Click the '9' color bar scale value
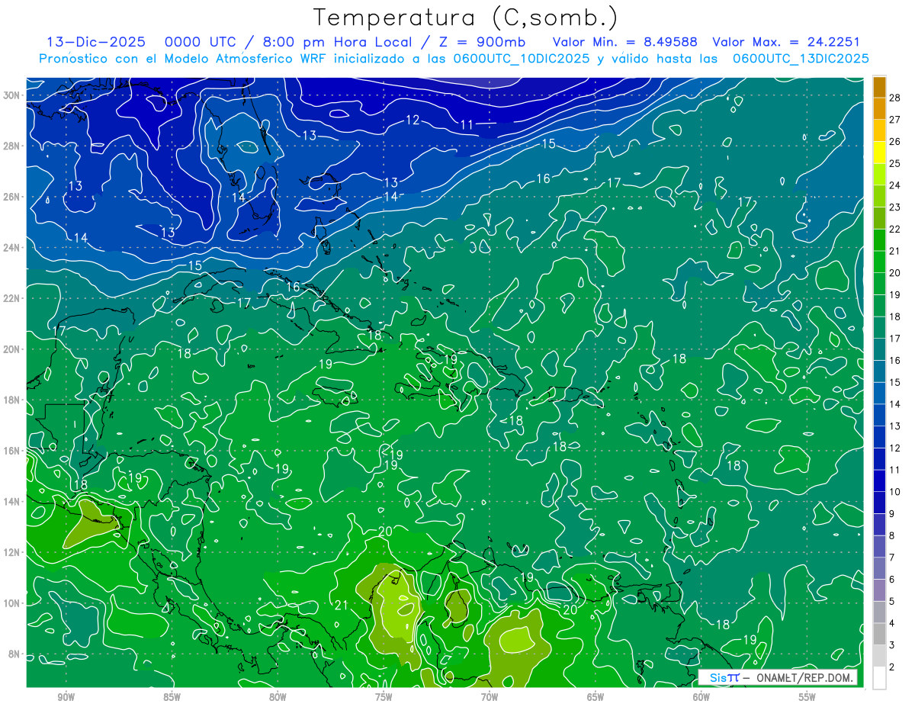 [893, 514]
